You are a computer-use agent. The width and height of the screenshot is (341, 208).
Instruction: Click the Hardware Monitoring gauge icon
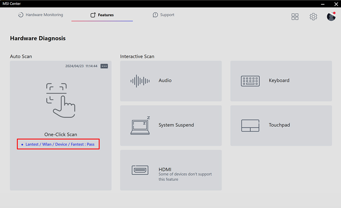(21, 15)
